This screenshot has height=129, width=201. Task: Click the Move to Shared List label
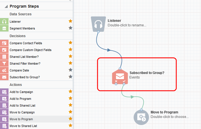23,126
